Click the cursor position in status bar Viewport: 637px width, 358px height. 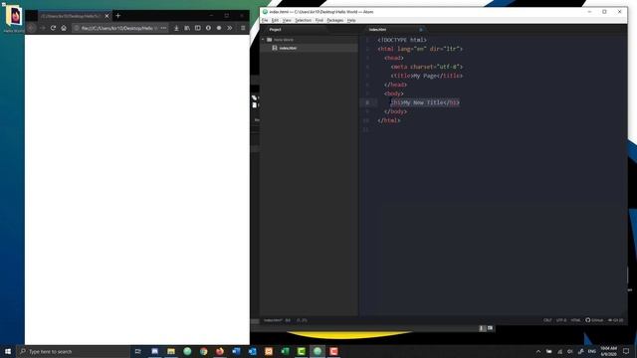point(302,320)
